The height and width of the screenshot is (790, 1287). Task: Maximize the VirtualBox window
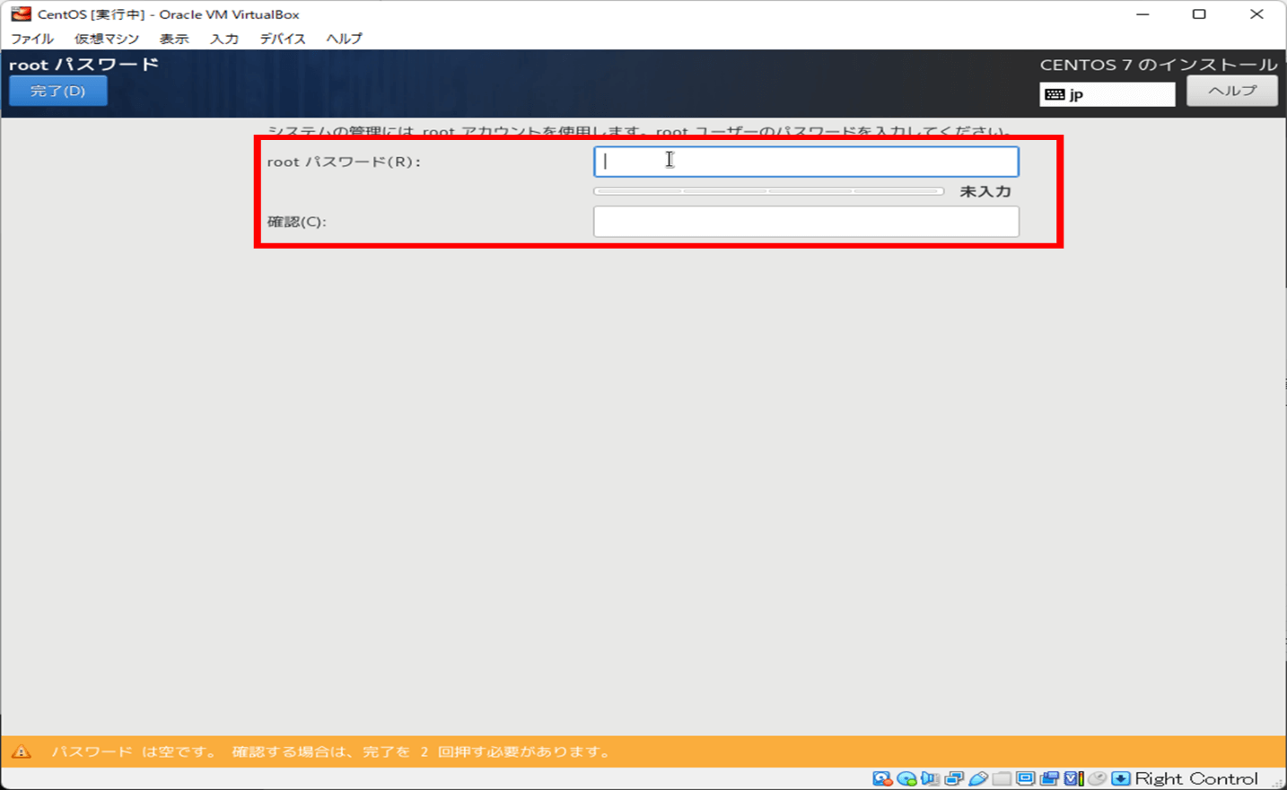point(1199,13)
